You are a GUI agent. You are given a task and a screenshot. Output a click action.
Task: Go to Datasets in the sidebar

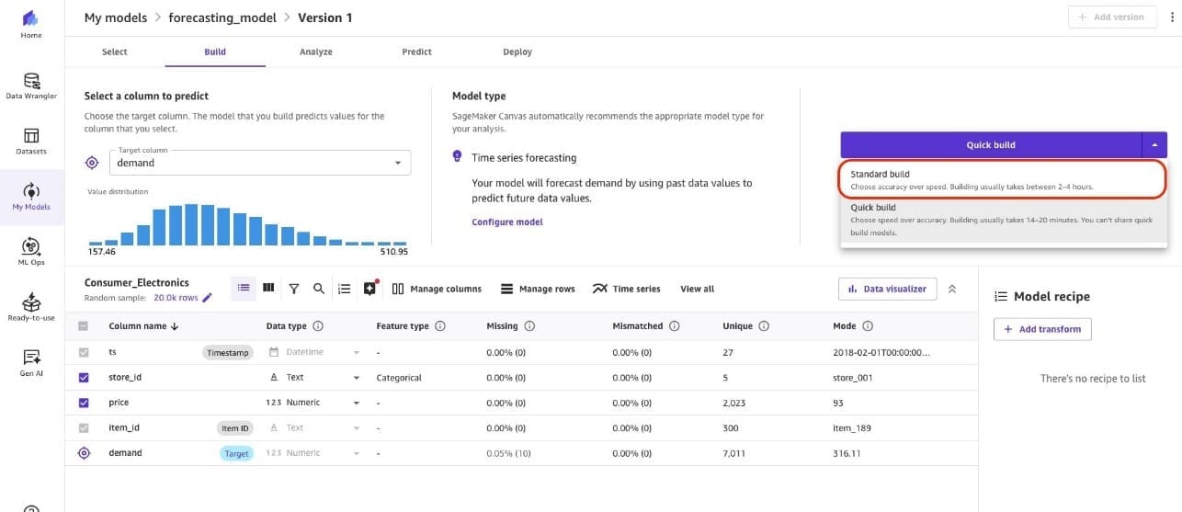31,141
